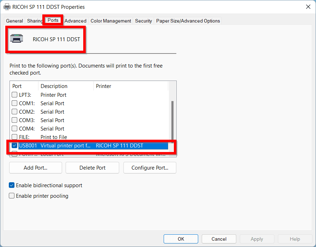Check the COM2: port checkbox
The height and width of the screenshot is (247, 316).
coord(14,112)
